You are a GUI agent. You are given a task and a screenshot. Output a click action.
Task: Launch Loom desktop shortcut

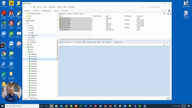[x=19, y=44]
